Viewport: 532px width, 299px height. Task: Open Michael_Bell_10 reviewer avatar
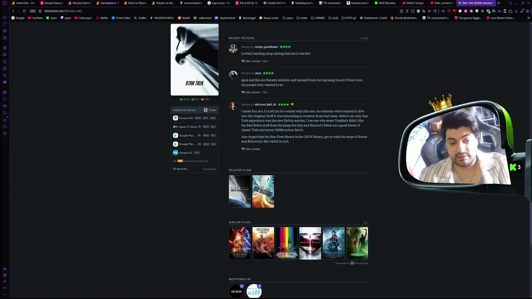[x=233, y=106]
